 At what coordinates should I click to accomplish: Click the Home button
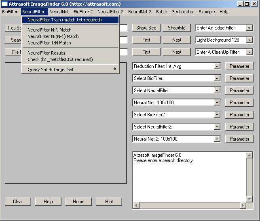tap(78, 202)
